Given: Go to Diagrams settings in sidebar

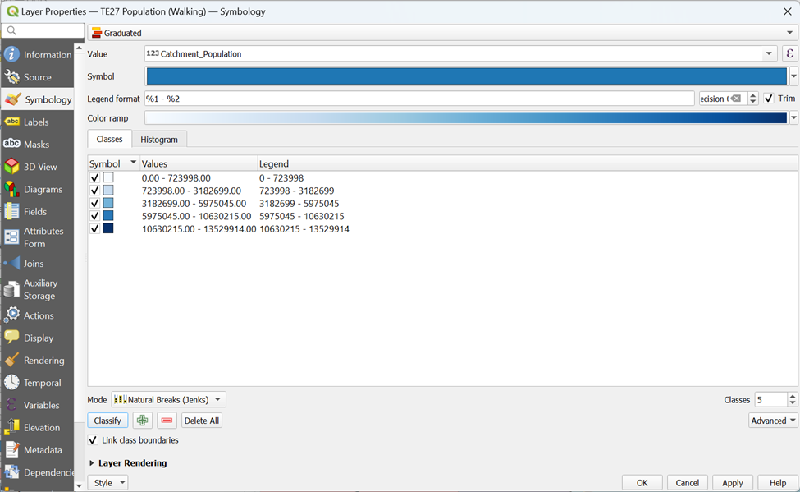Looking at the screenshot, I should (x=43, y=189).
